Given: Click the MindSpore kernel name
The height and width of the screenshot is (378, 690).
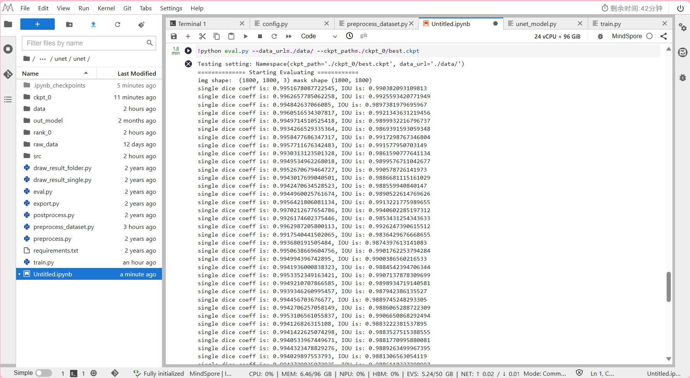Looking at the screenshot, I should (x=627, y=36).
